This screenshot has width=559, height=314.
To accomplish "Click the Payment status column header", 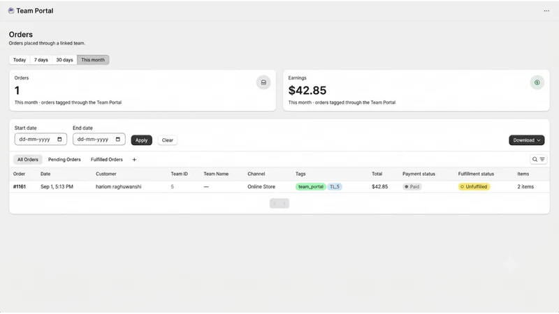I will click(419, 174).
